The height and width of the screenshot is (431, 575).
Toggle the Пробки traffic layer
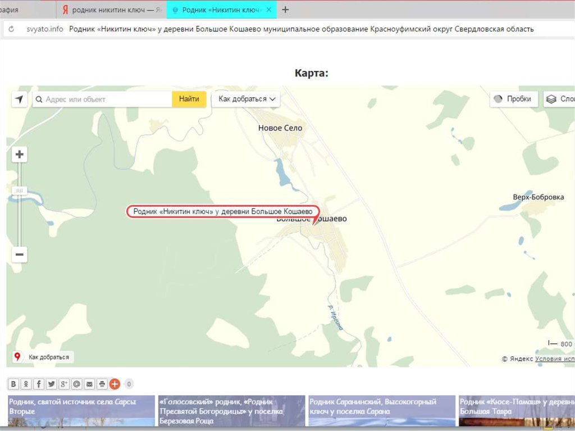pyautogui.click(x=514, y=99)
